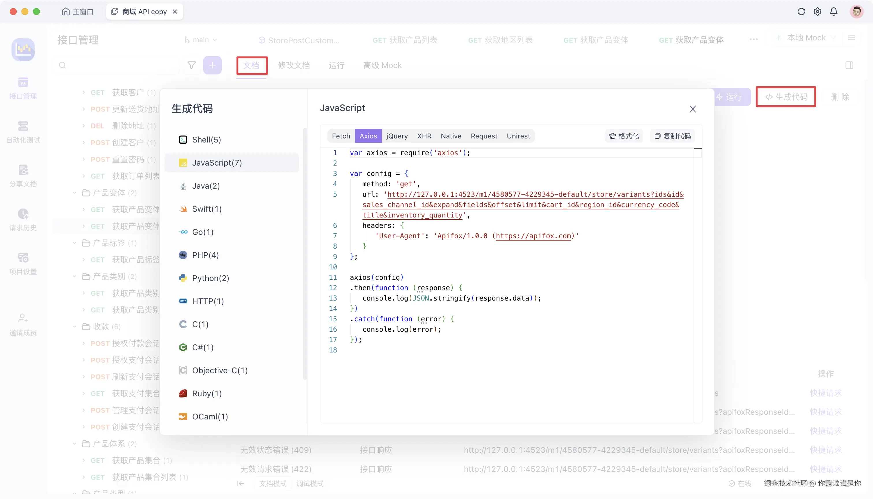Select Python(2) in language list
This screenshot has width=873, height=499.
click(x=210, y=278)
